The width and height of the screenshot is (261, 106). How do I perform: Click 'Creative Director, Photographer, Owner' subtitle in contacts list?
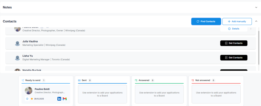click(43, 31)
